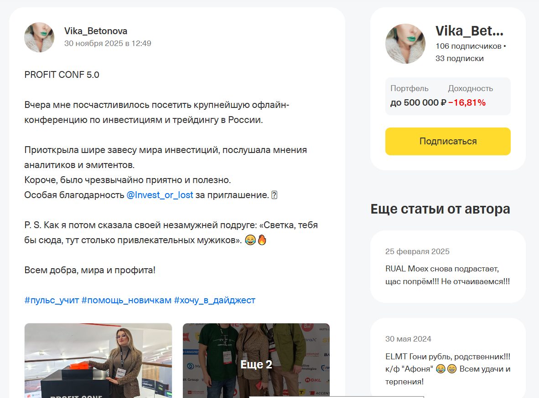Viewport: 539px width, 398px height.
Task: Open the truncated Vika_Bet... profile title in sidebar
Action: 469,31
